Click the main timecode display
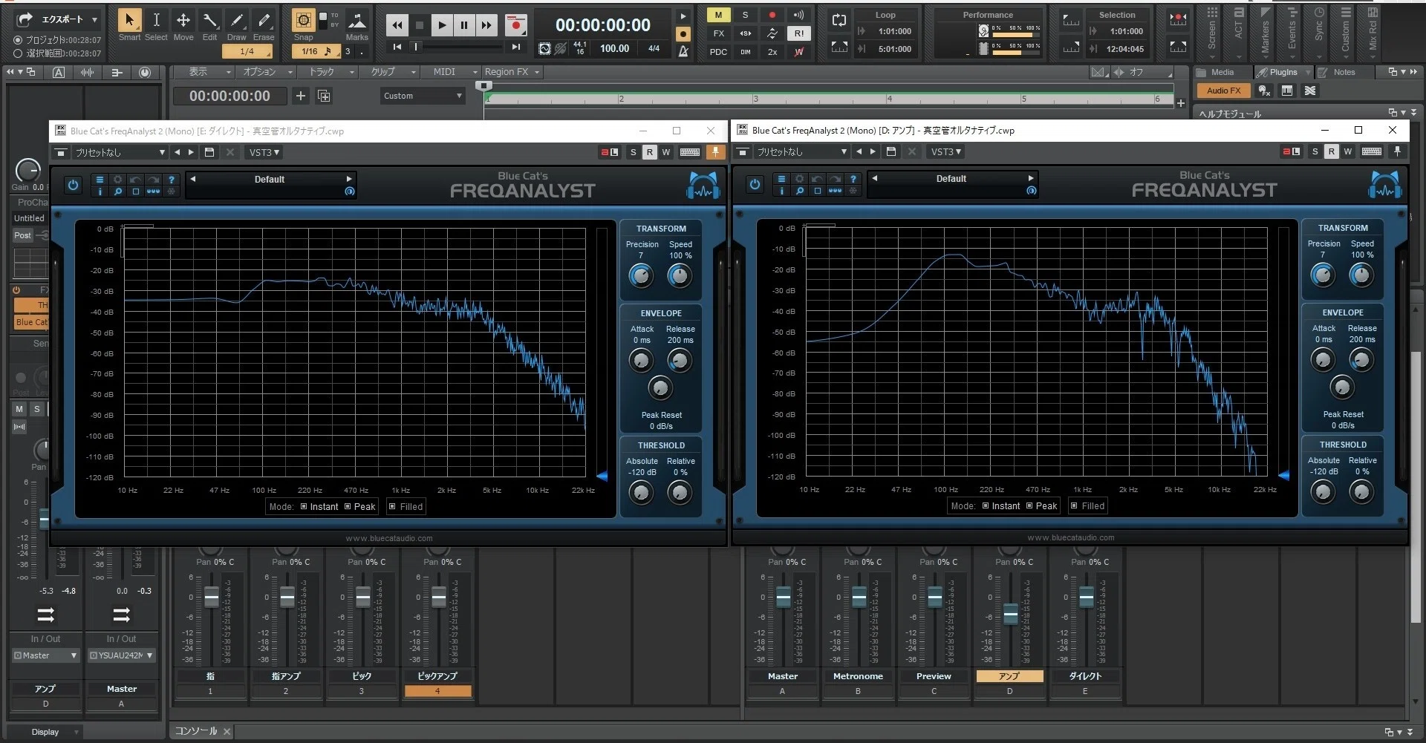This screenshot has width=1426, height=743. (x=603, y=24)
